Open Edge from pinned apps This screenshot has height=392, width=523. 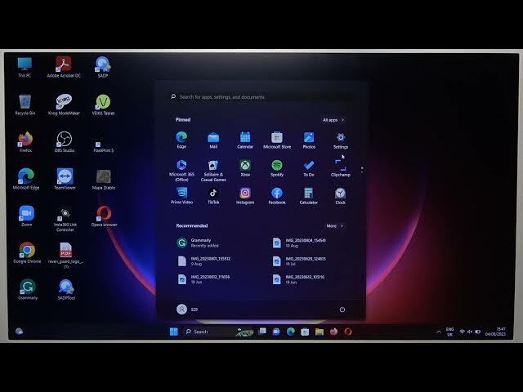click(181, 140)
